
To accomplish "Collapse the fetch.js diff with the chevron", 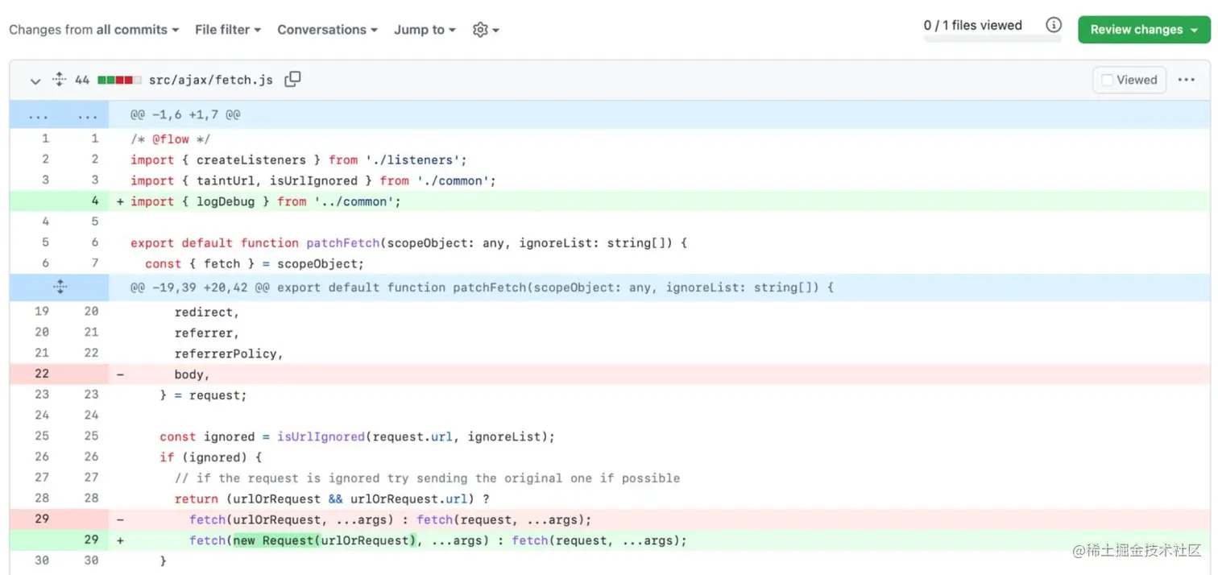I will [x=35, y=81].
